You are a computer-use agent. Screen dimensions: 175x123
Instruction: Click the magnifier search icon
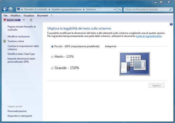[x=170, y=10]
